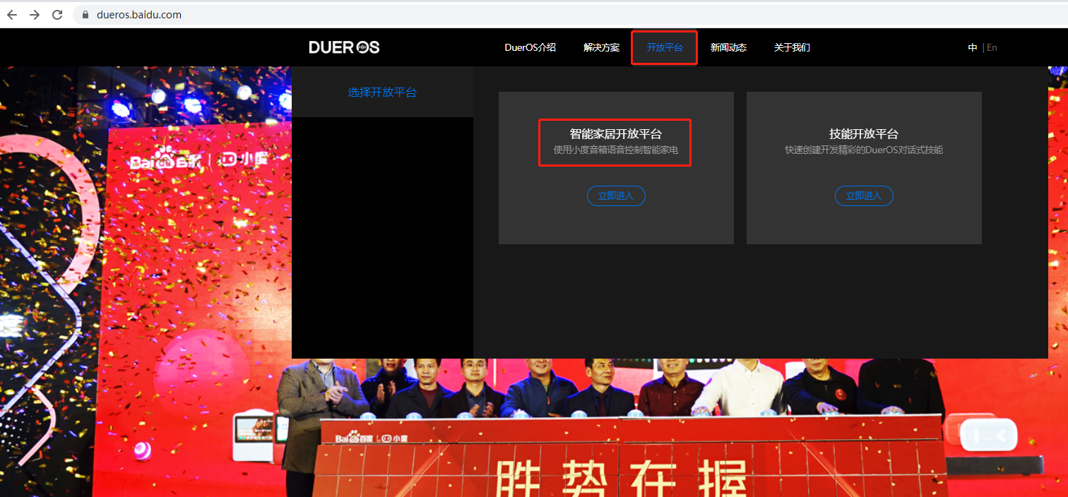Image resolution: width=1068 pixels, height=497 pixels.
Task: Click the 智能家居开放平台 title
Action: [616, 133]
